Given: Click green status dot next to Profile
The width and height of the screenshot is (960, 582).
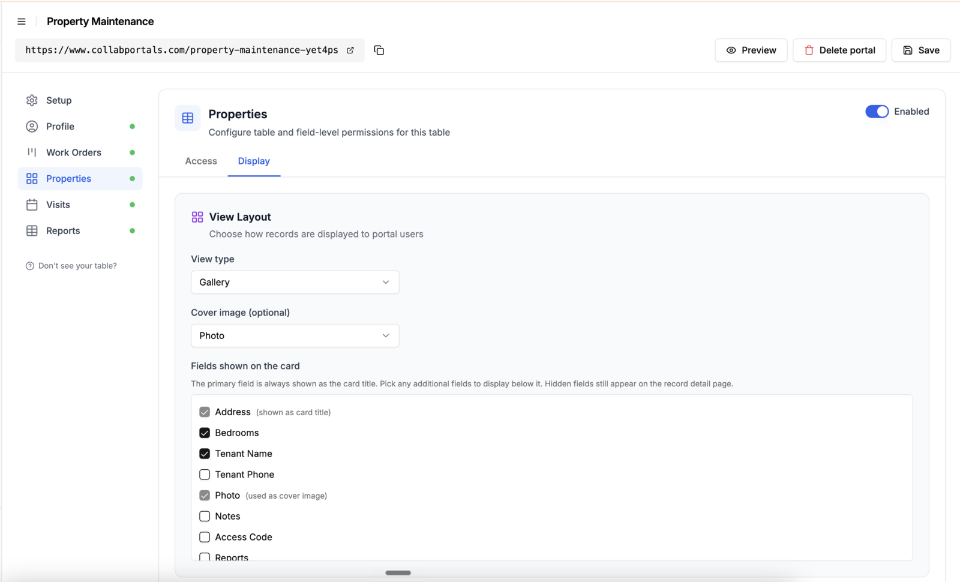Looking at the screenshot, I should coord(132,127).
